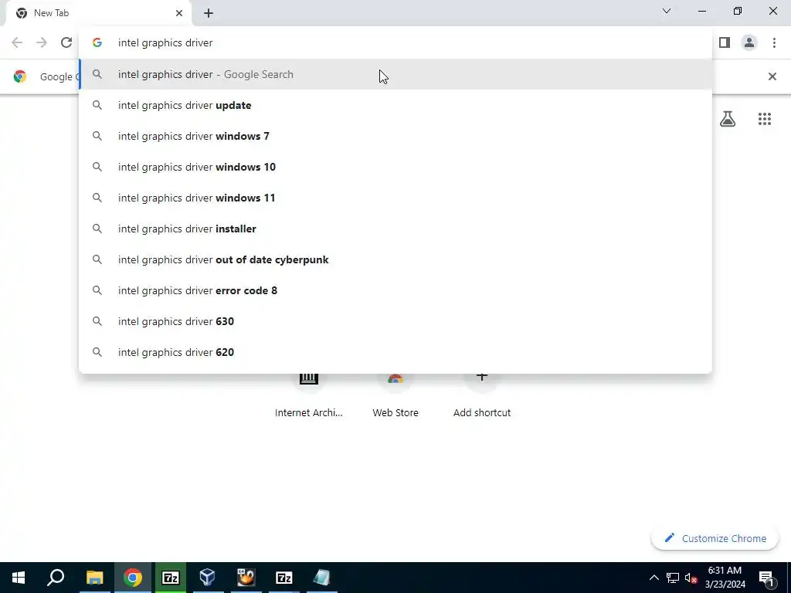Open the Web Store shortcut
The image size is (791, 593).
point(395,396)
